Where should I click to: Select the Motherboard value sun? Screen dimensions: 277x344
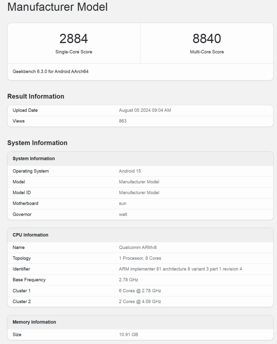tap(122, 203)
